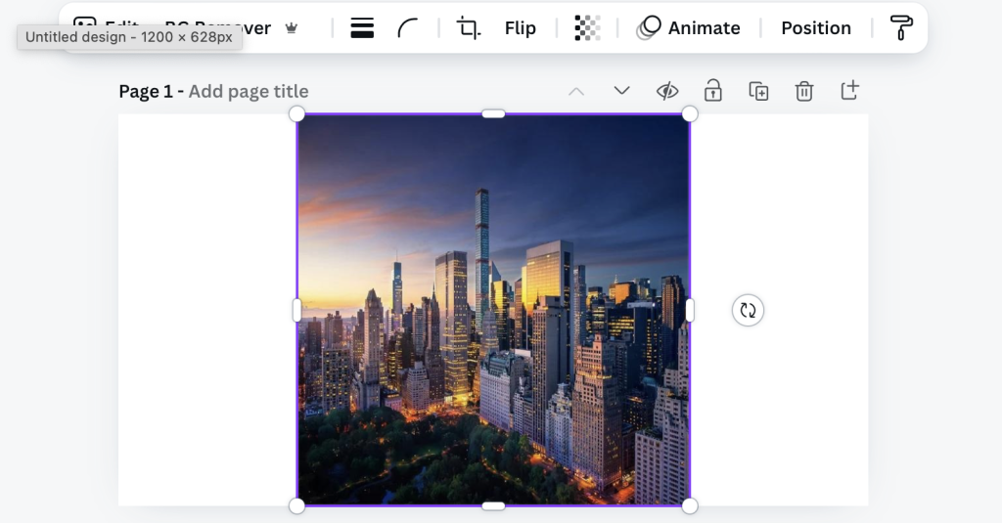Click the move page up chevron
Viewport: 1002px width, 523px height.
click(576, 91)
